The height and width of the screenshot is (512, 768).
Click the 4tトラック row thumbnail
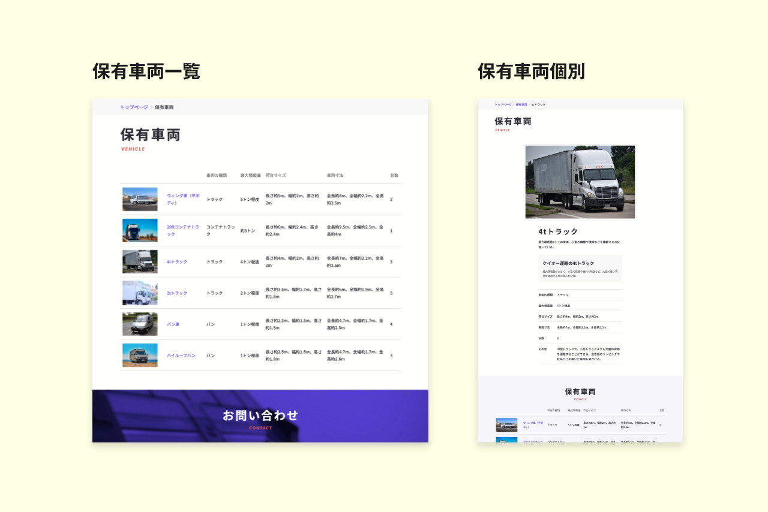click(x=140, y=261)
